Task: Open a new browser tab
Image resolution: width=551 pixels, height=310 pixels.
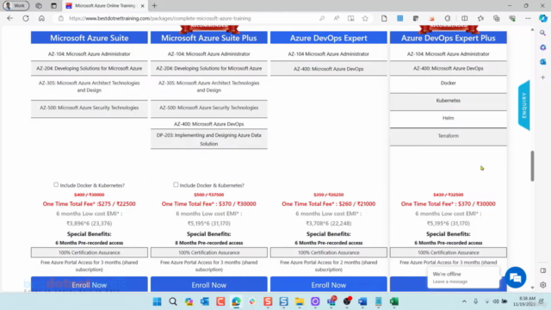Action: [154, 6]
